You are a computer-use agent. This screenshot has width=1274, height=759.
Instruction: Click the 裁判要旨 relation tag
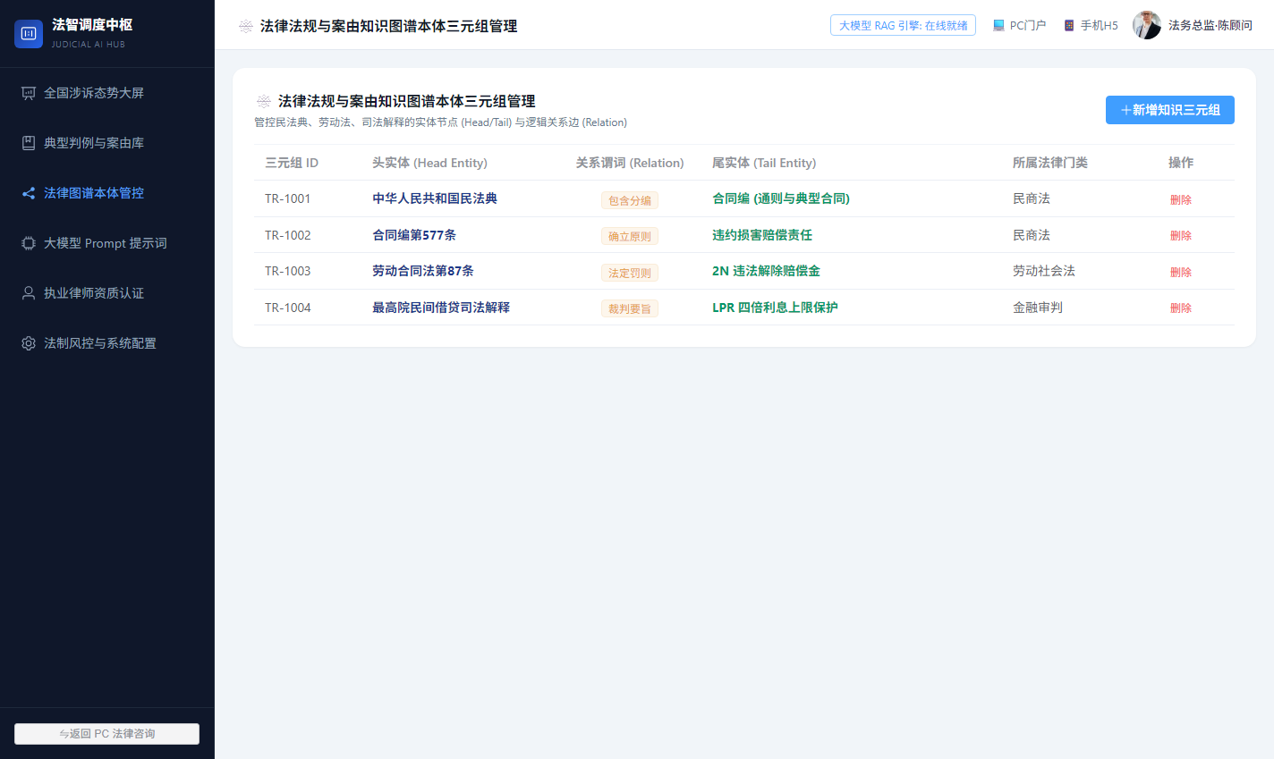pyautogui.click(x=630, y=308)
